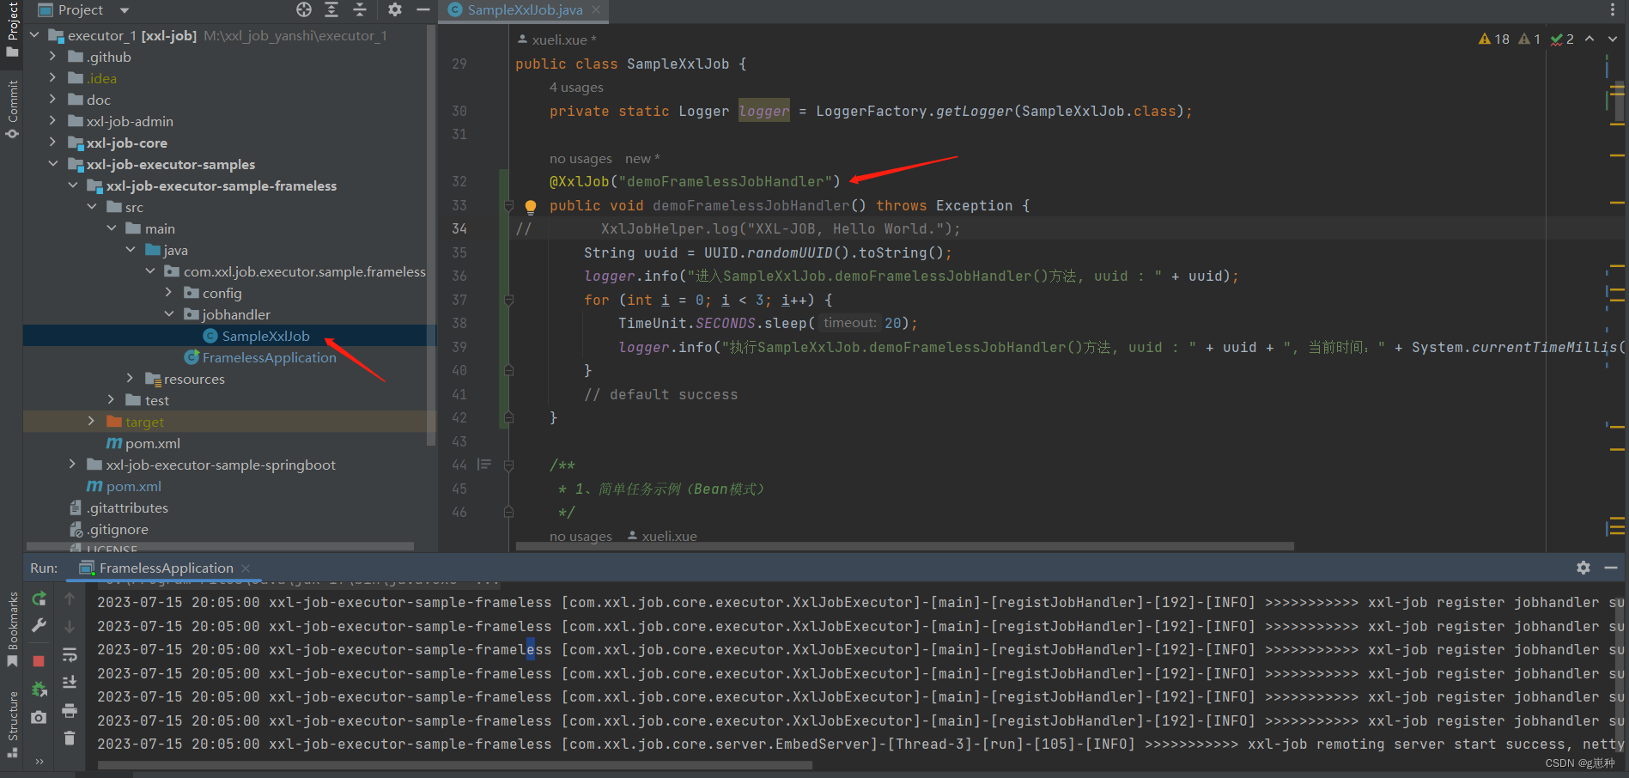1629x778 pixels.
Task: Expand resources folder
Action: 131,379
